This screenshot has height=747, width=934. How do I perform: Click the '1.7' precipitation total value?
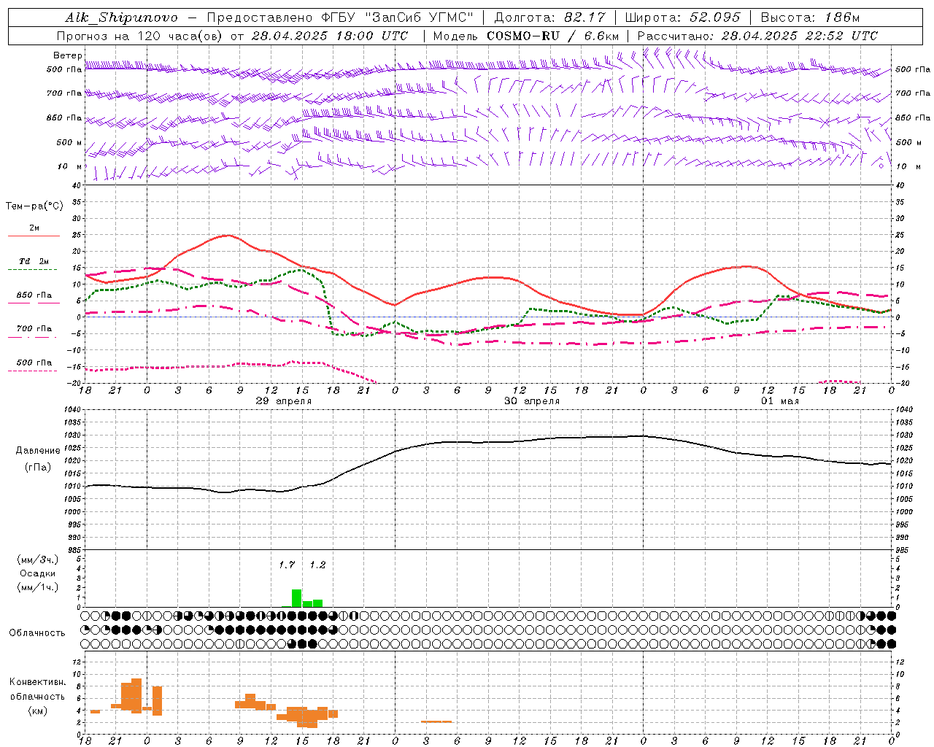287,565
